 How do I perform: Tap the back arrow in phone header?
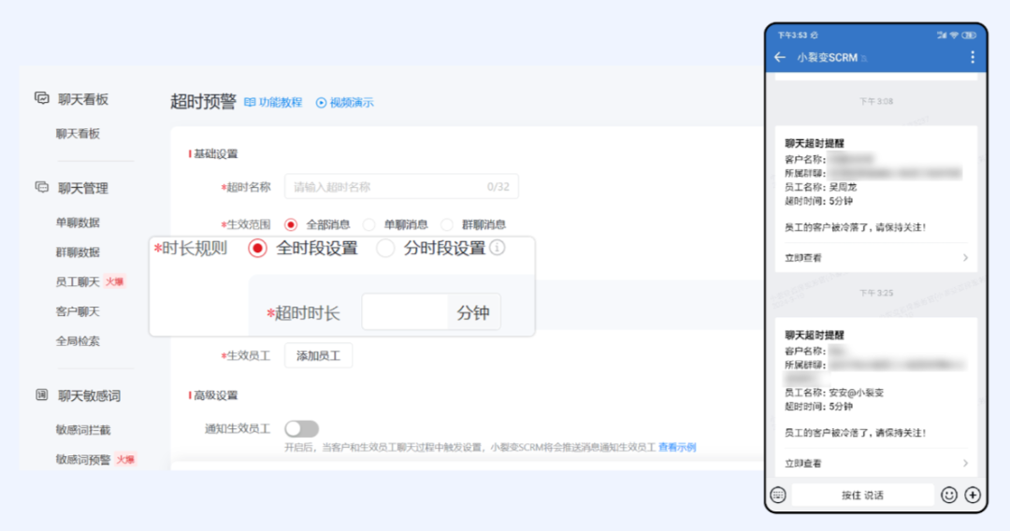tap(780, 57)
